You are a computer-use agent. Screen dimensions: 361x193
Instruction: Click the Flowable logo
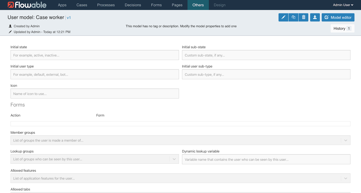(27, 5)
